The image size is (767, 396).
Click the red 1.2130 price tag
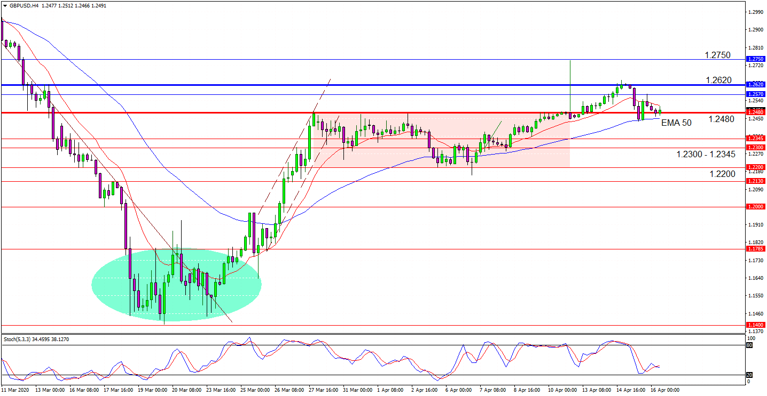pyautogui.click(x=756, y=181)
